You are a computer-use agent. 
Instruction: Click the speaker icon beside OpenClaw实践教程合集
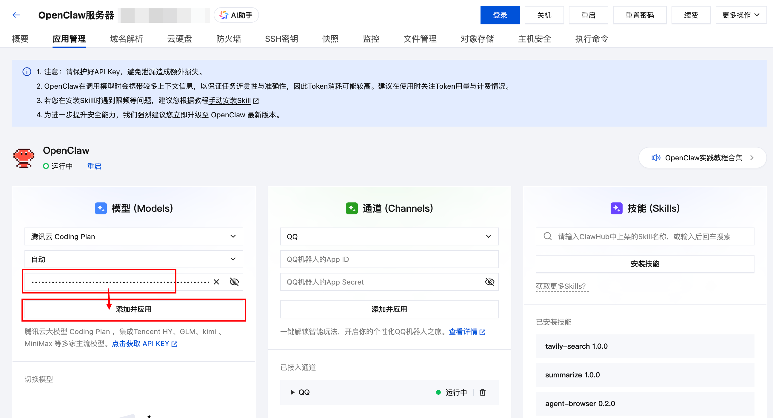(656, 158)
